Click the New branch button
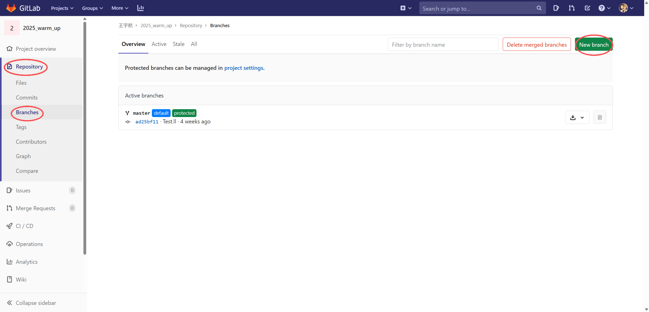The height and width of the screenshot is (312, 649). click(593, 45)
